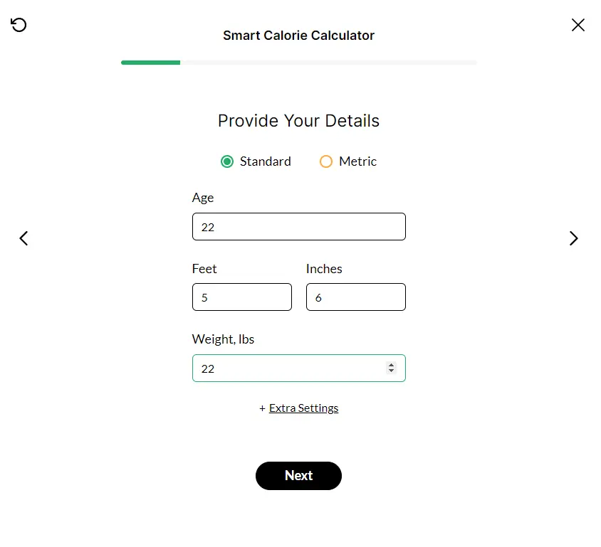Viewport: 601px width, 547px height.
Task: Expand the Extra Settings section
Action: point(303,408)
